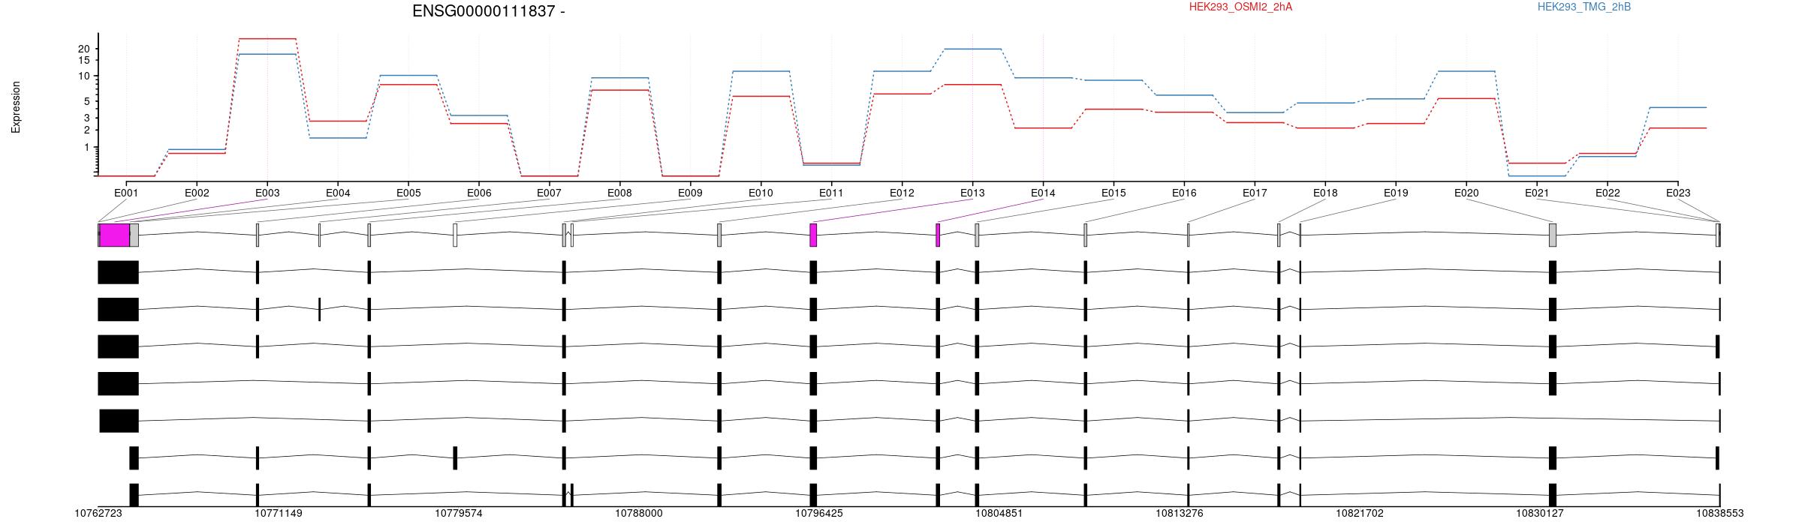Click exon label E011
The image size is (1802, 525).
[x=831, y=193]
